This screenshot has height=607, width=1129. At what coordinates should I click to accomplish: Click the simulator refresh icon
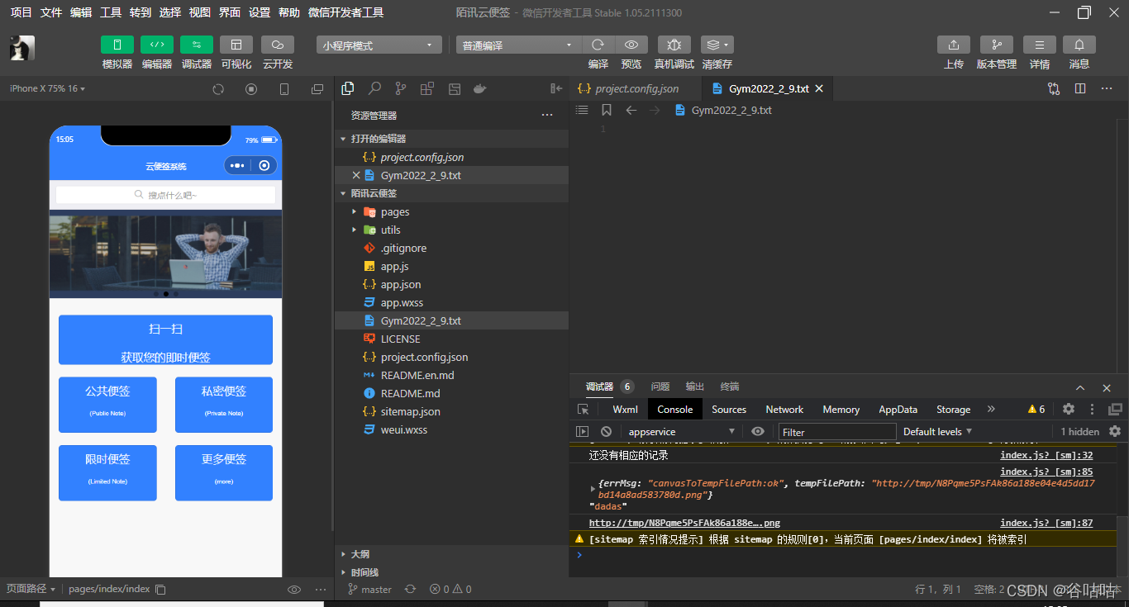218,89
